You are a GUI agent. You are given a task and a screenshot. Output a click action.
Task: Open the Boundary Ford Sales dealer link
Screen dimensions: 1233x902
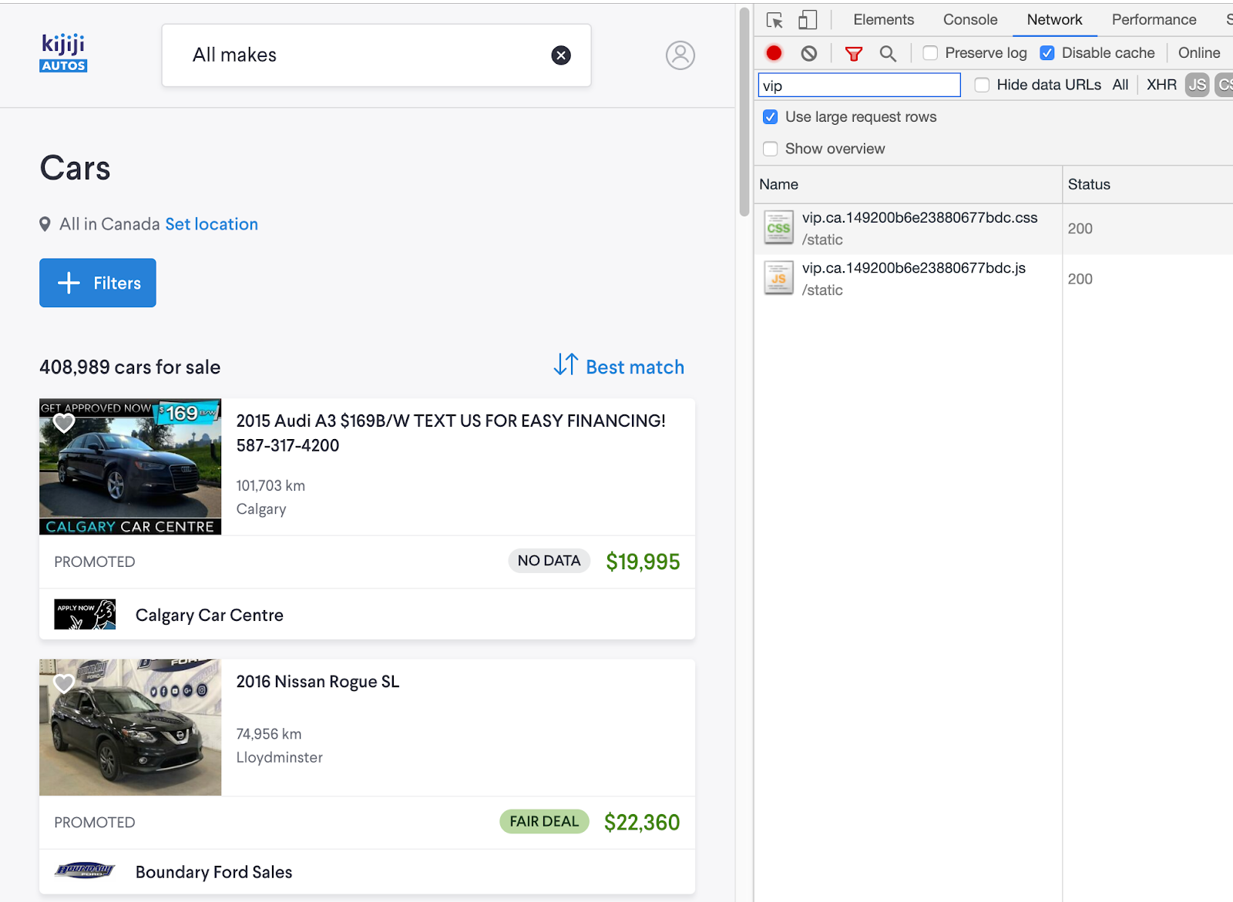214,872
